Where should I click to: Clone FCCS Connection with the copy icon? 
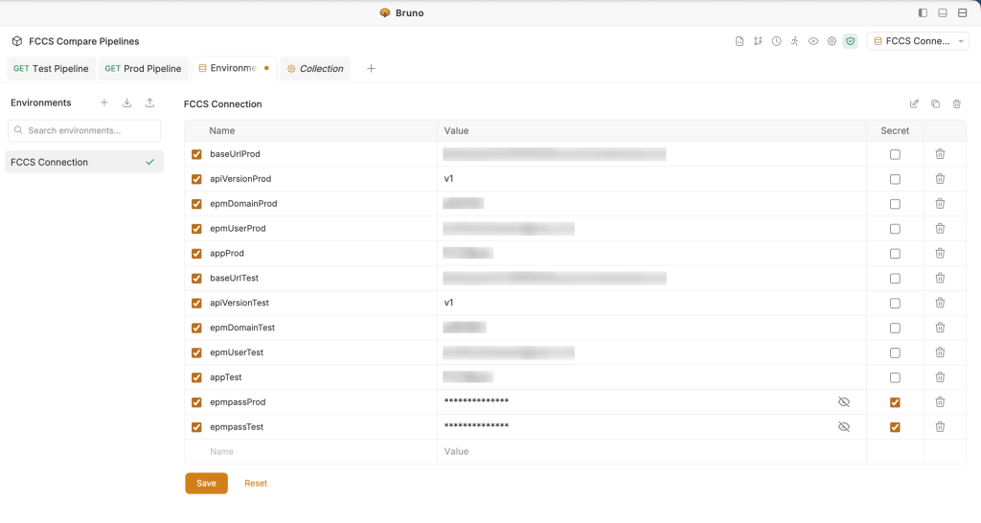coord(935,103)
